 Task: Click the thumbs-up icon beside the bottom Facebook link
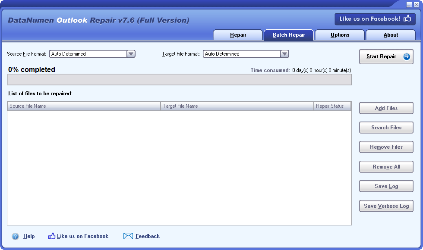[51, 236]
